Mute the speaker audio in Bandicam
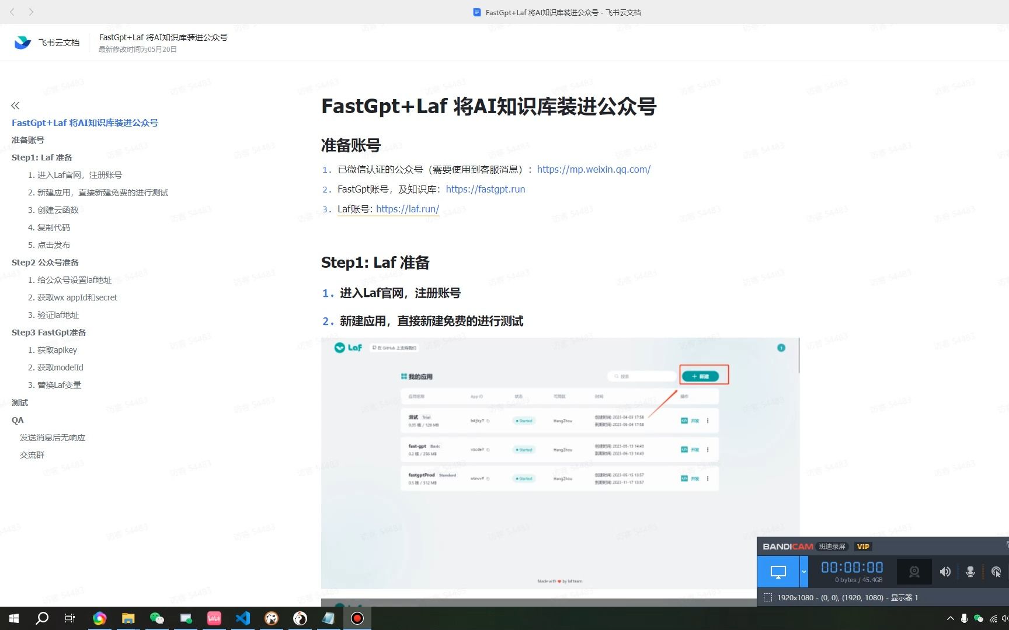 pyautogui.click(x=945, y=572)
